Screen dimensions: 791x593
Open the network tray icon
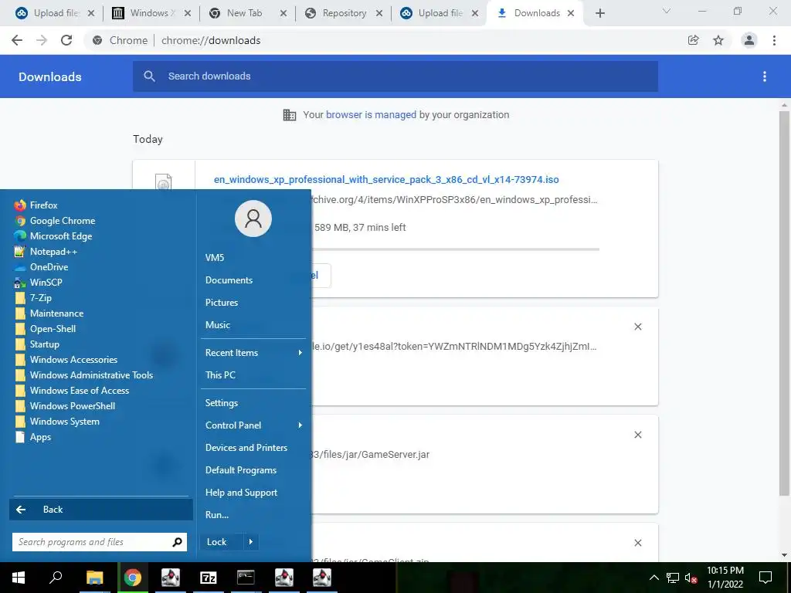673,578
